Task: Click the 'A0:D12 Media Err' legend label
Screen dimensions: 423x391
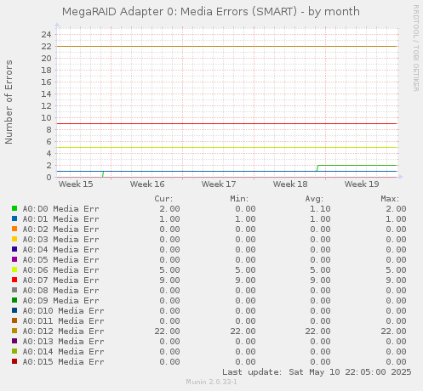Action: tap(64, 331)
